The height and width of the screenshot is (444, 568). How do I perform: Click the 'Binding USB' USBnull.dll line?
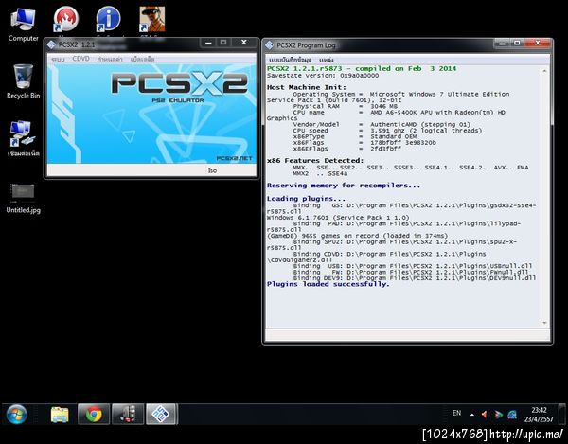coord(413,266)
